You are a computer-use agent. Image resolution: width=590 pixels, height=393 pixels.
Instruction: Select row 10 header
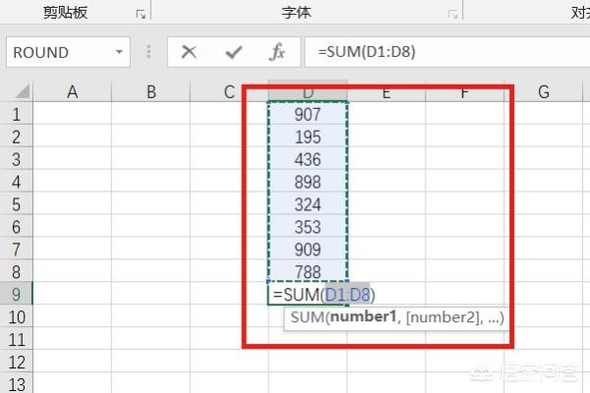coord(16,316)
